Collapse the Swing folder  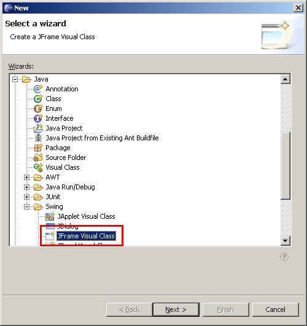click(x=26, y=207)
